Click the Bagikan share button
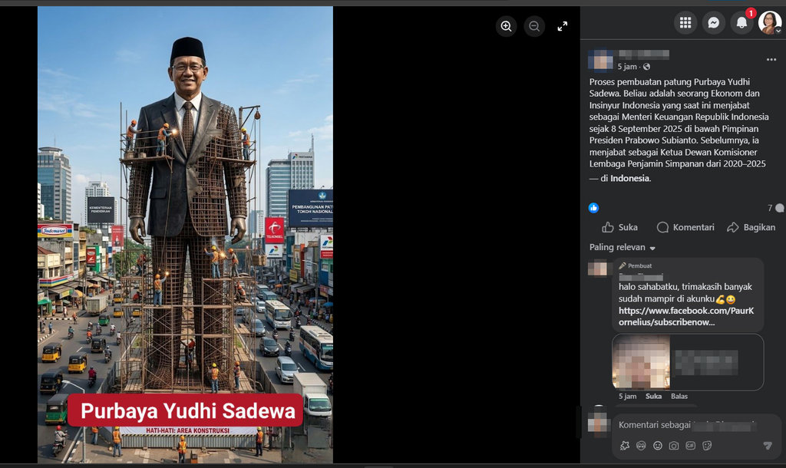786x468 pixels. click(x=751, y=227)
